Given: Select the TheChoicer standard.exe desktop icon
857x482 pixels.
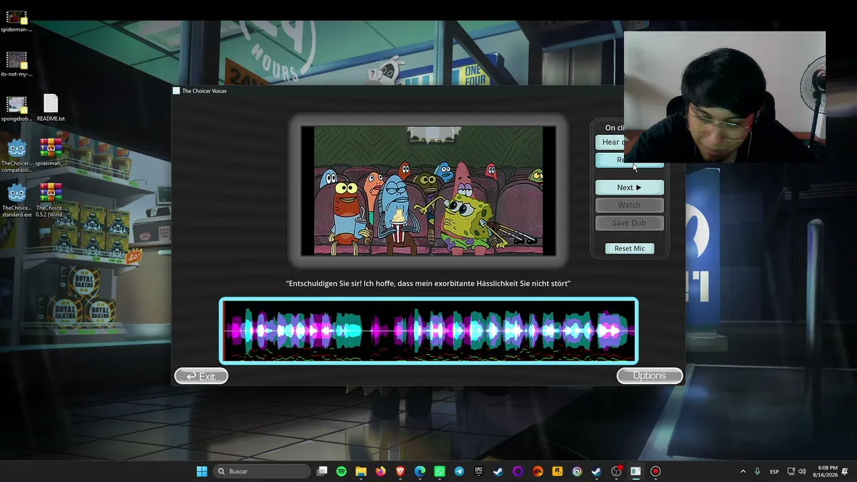Looking at the screenshot, I should point(17,201).
